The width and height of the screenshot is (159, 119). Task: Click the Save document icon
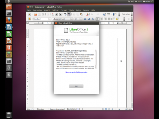39,14
